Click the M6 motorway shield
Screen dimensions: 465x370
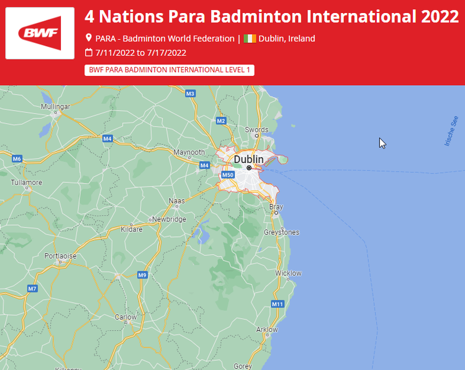[17, 159]
